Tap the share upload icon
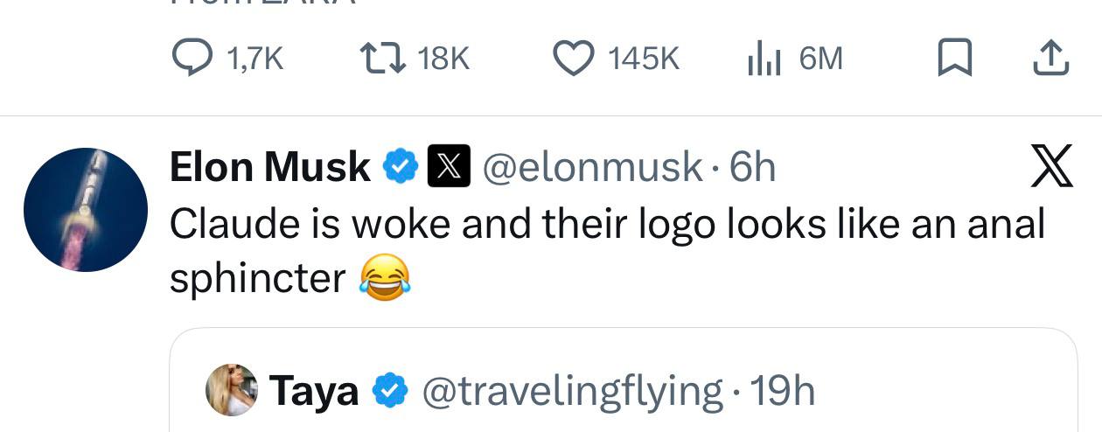 (1050, 59)
